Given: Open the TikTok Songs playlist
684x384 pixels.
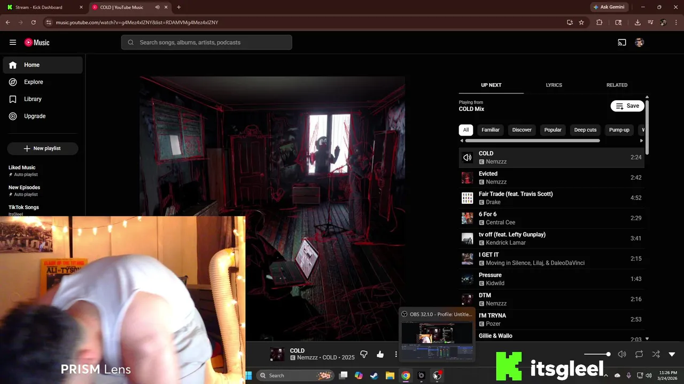Looking at the screenshot, I should [43, 210].
